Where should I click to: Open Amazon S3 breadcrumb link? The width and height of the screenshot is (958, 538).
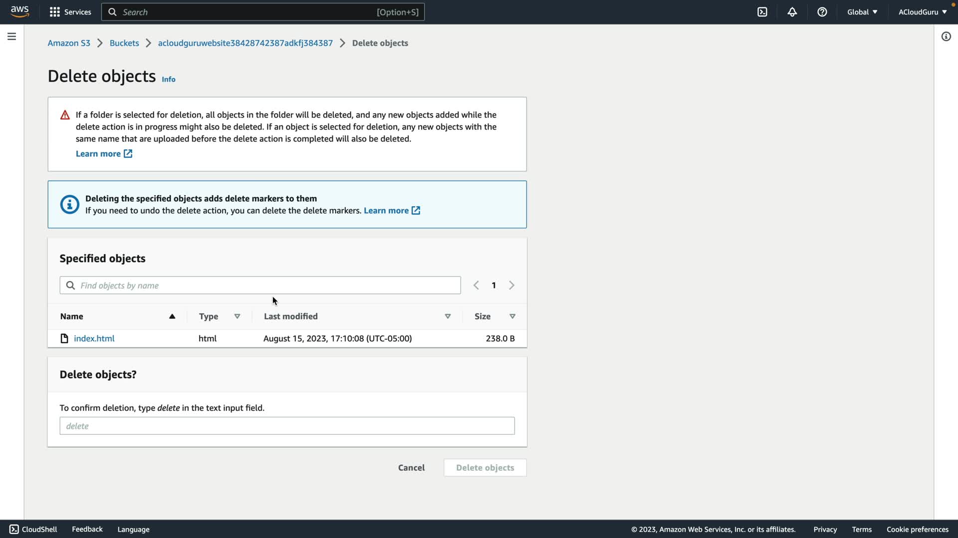click(x=69, y=43)
